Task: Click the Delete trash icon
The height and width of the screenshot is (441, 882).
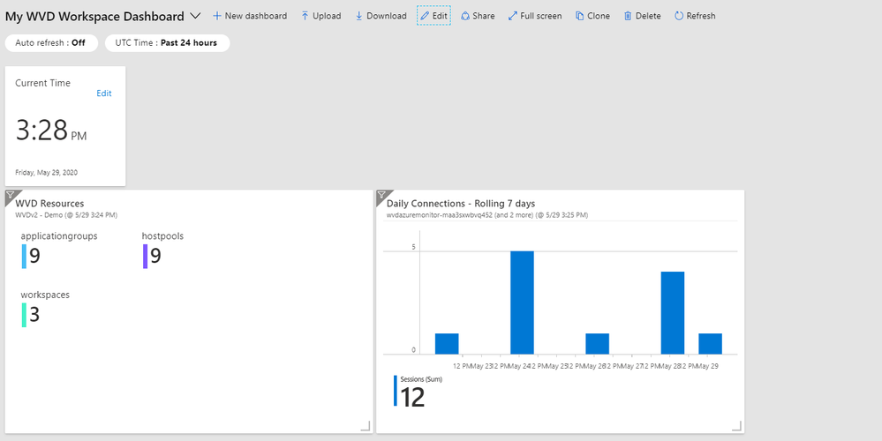Action: pos(628,16)
